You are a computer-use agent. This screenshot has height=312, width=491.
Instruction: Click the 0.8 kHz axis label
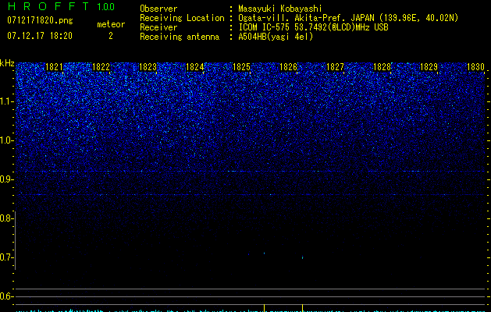(5, 218)
